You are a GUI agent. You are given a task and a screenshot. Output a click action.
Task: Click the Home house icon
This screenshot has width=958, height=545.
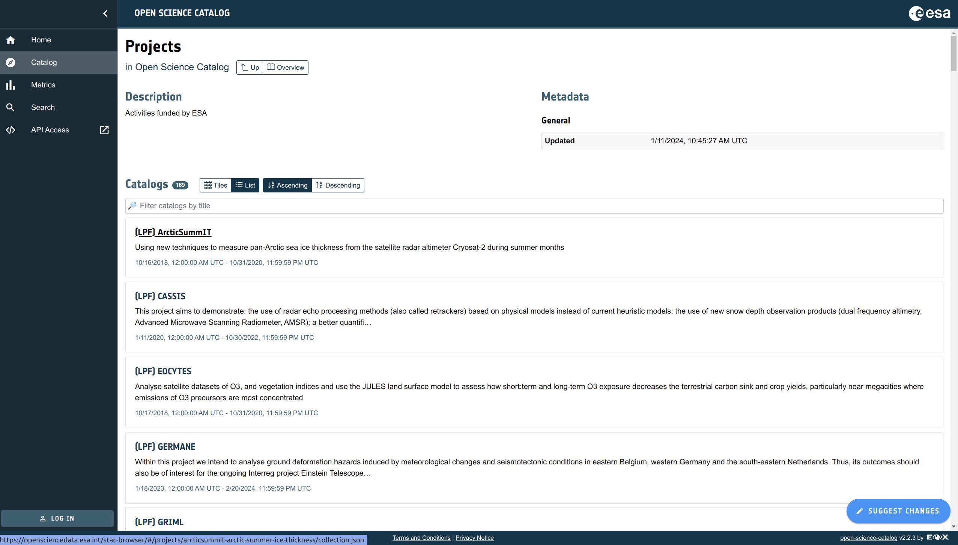coord(11,40)
